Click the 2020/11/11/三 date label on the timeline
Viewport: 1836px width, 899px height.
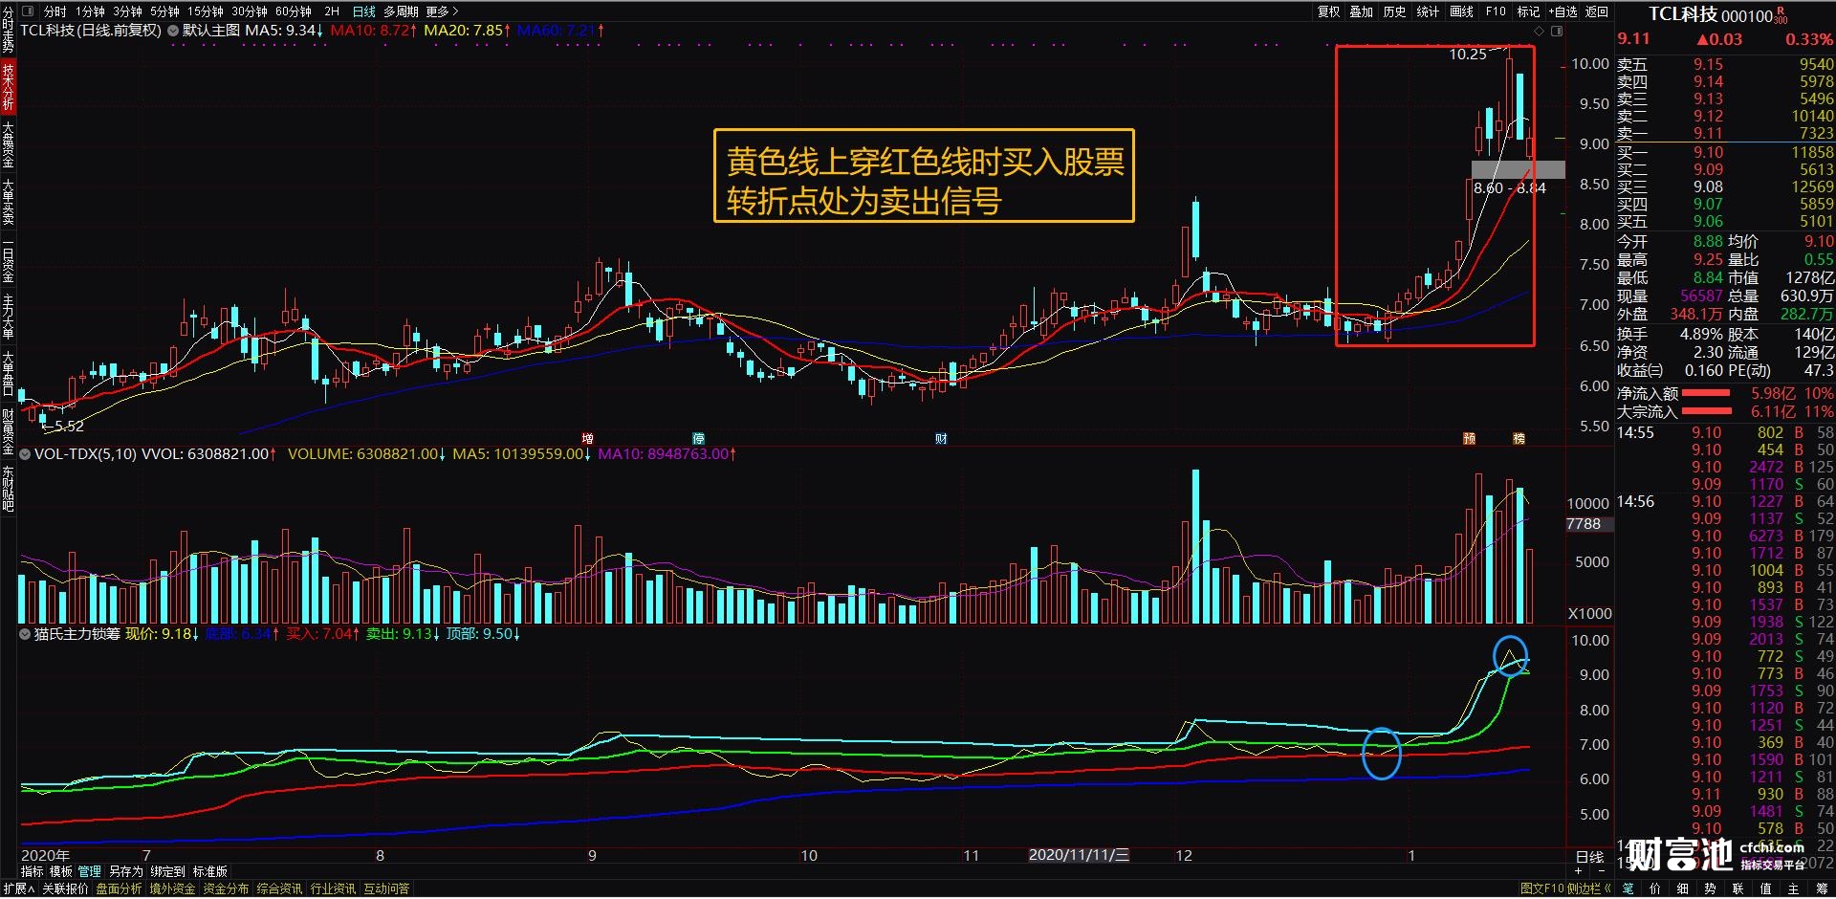pos(1079,855)
